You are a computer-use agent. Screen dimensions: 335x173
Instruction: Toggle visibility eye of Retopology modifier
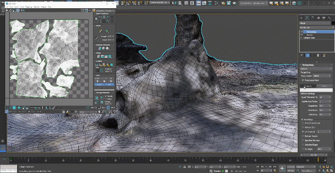301,32
